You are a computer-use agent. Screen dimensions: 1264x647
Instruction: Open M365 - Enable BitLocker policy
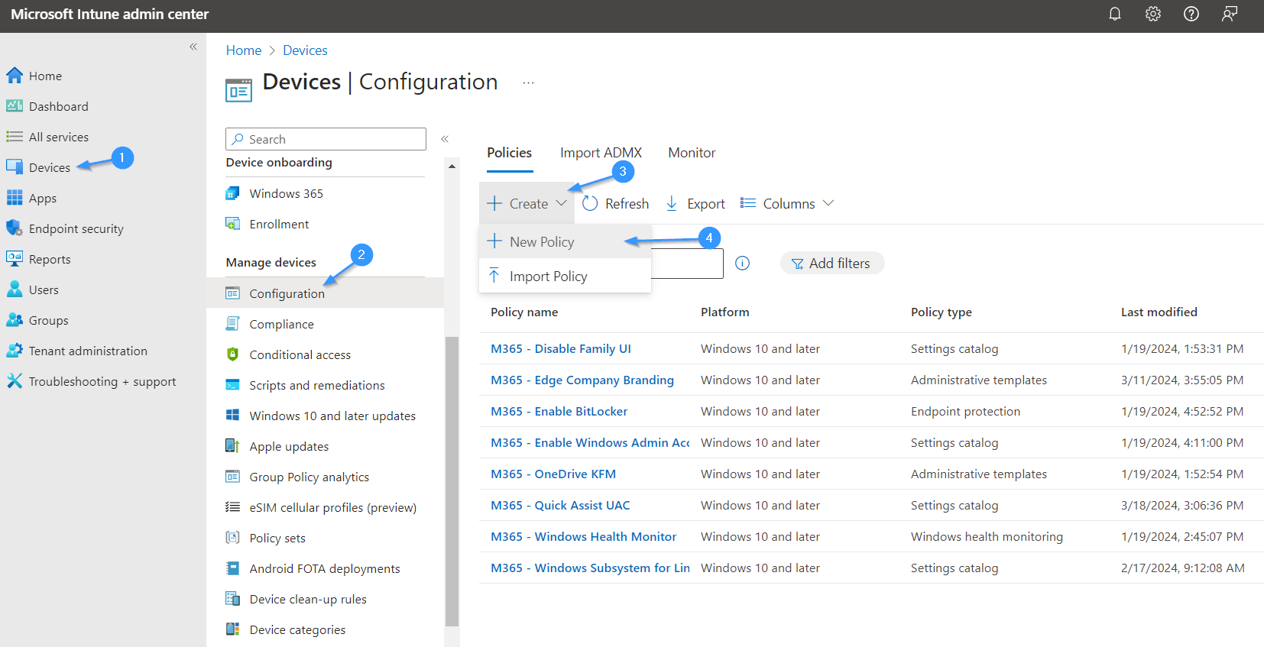tap(559, 411)
